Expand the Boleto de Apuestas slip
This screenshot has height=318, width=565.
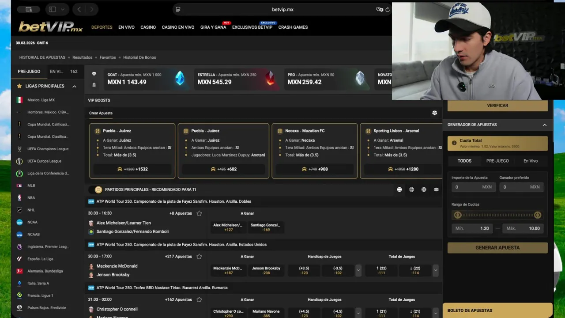click(497, 310)
